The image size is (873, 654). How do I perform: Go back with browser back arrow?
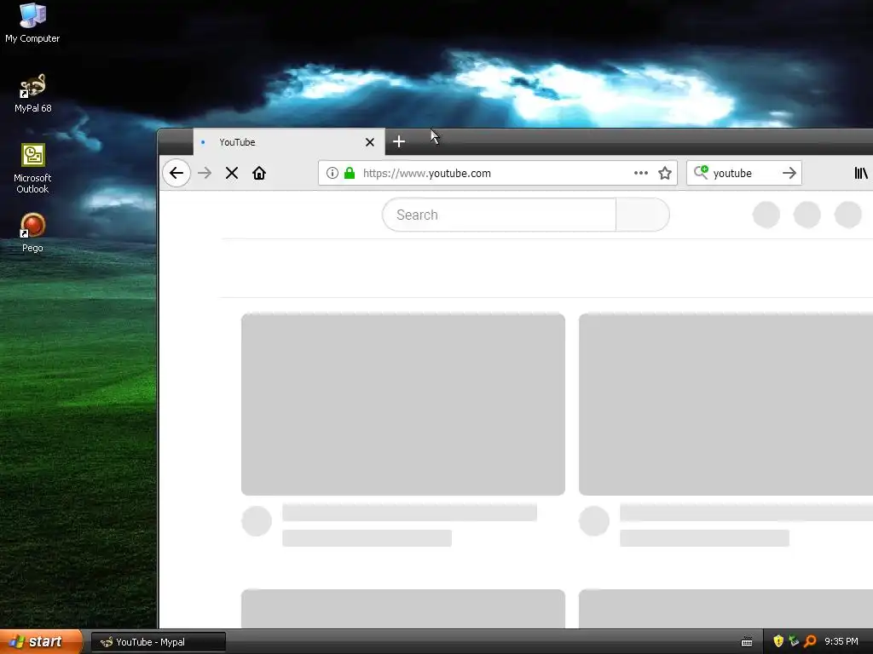click(x=176, y=173)
